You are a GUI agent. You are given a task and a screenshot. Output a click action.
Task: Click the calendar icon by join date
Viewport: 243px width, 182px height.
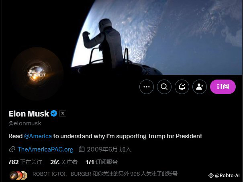coord(82,149)
